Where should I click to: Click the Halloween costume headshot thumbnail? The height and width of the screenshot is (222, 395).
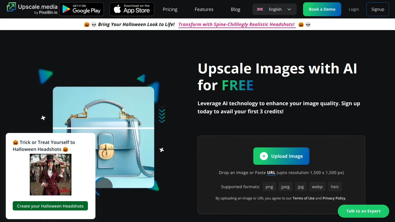tap(51, 175)
